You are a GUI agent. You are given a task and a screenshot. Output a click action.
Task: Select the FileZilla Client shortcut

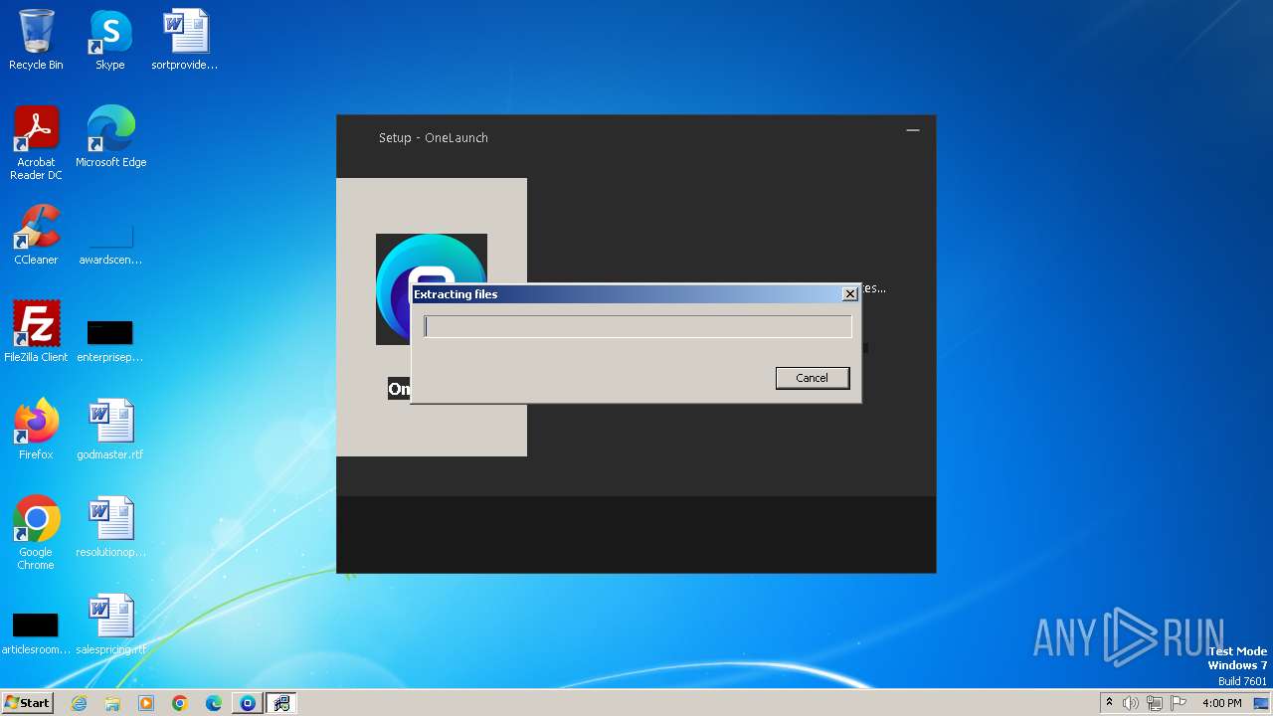(x=36, y=332)
